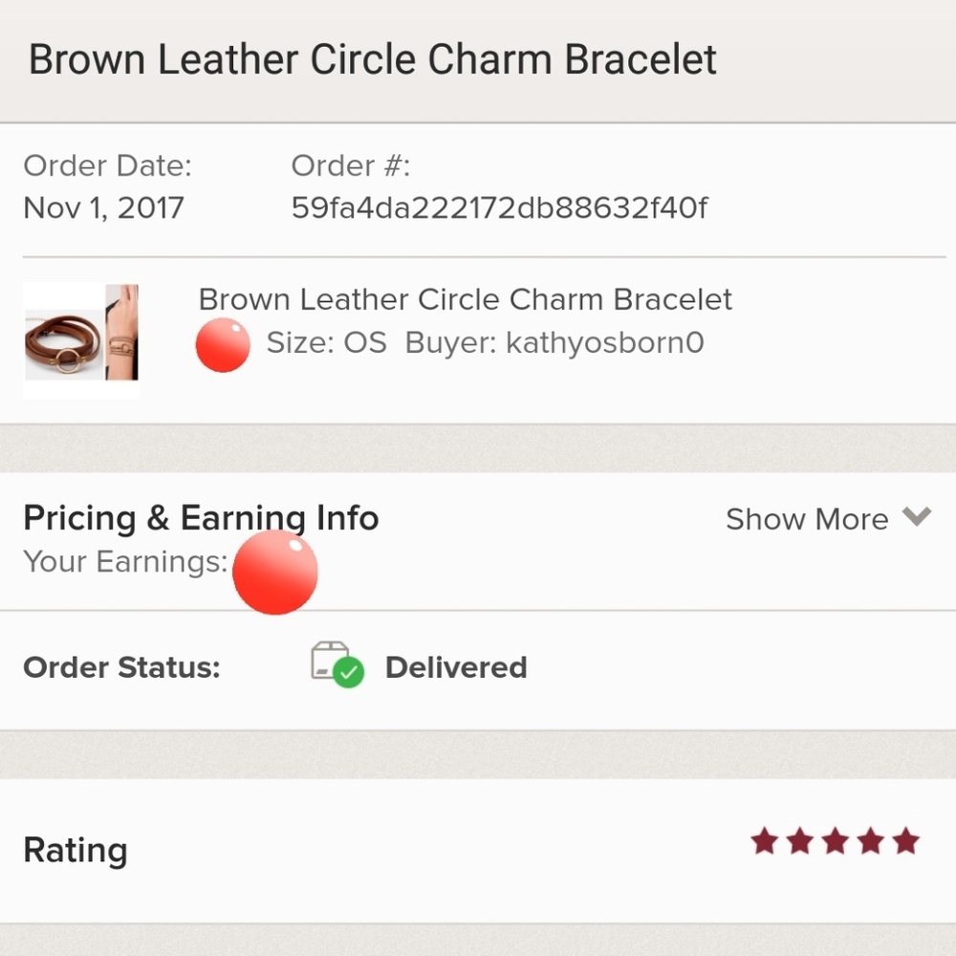Image resolution: width=956 pixels, height=956 pixels.
Task: Select the Rating section header
Action: (76, 849)
